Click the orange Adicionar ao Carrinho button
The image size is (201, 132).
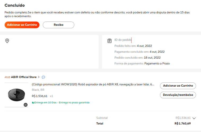(22, 25)
